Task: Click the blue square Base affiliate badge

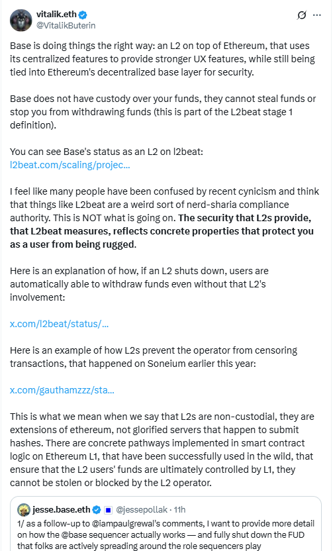Action: point(108,510)
